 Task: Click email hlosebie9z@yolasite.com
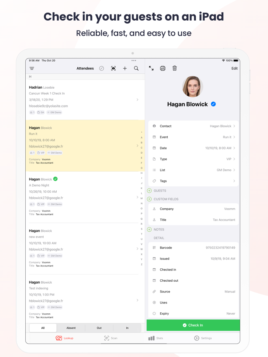[x=48, y=106]
